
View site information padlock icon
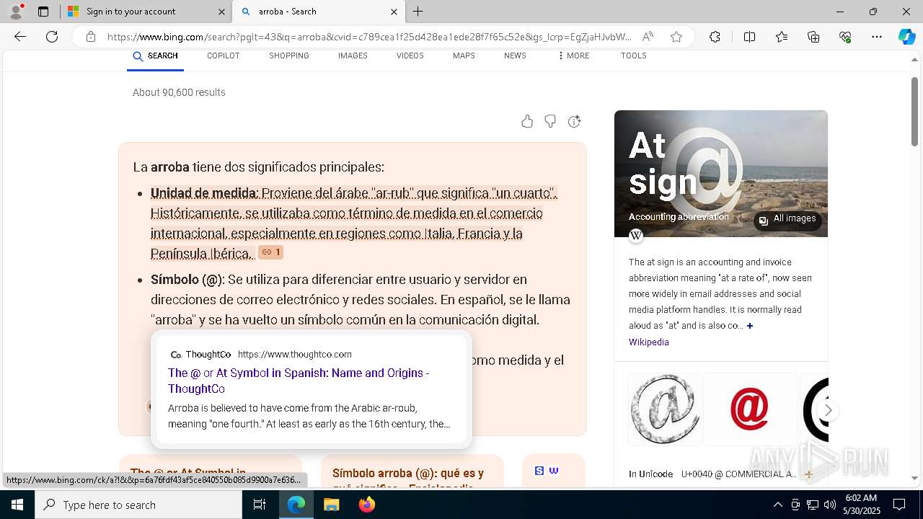point(91,37)
